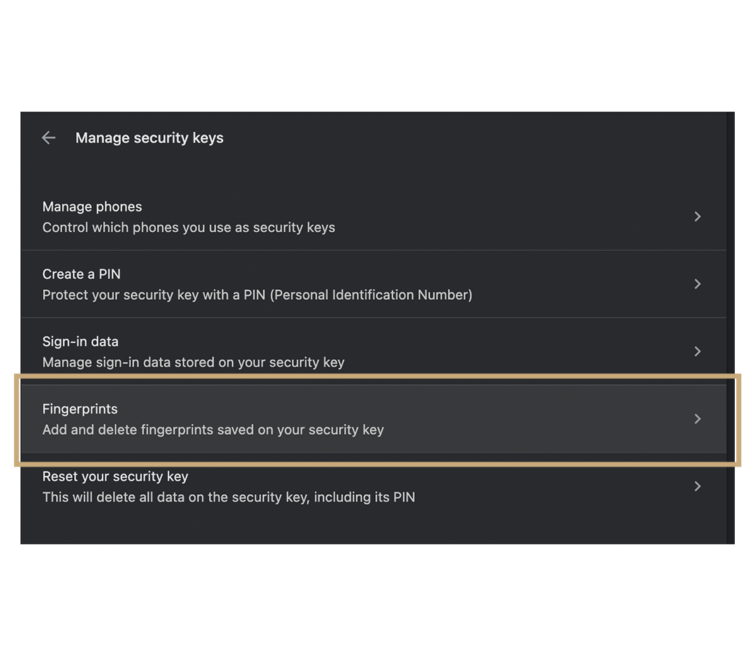Click the Manage security keys heading
This screenshot has height=656, width=756.
149,138
